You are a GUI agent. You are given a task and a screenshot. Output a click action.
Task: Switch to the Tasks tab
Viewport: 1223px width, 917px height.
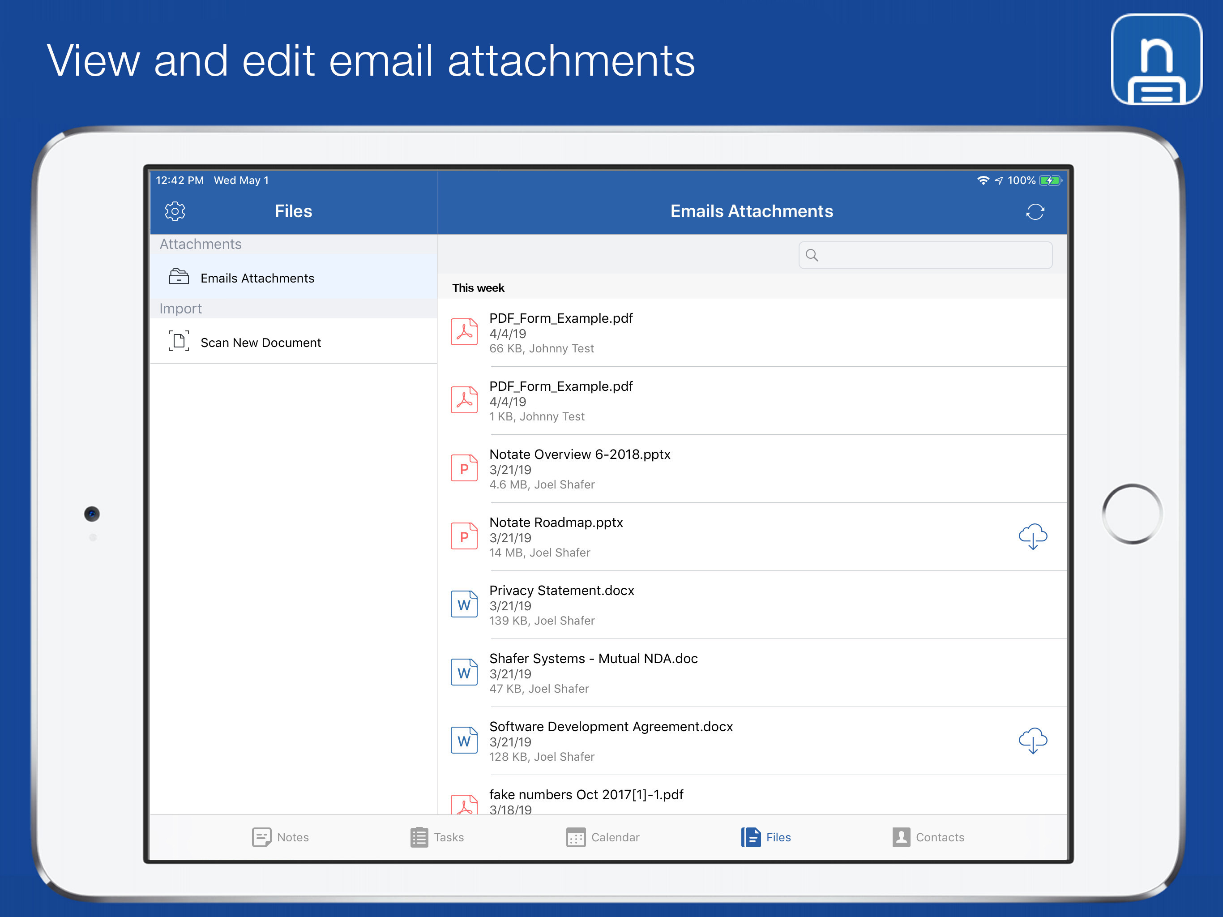[x=437, y=837]
